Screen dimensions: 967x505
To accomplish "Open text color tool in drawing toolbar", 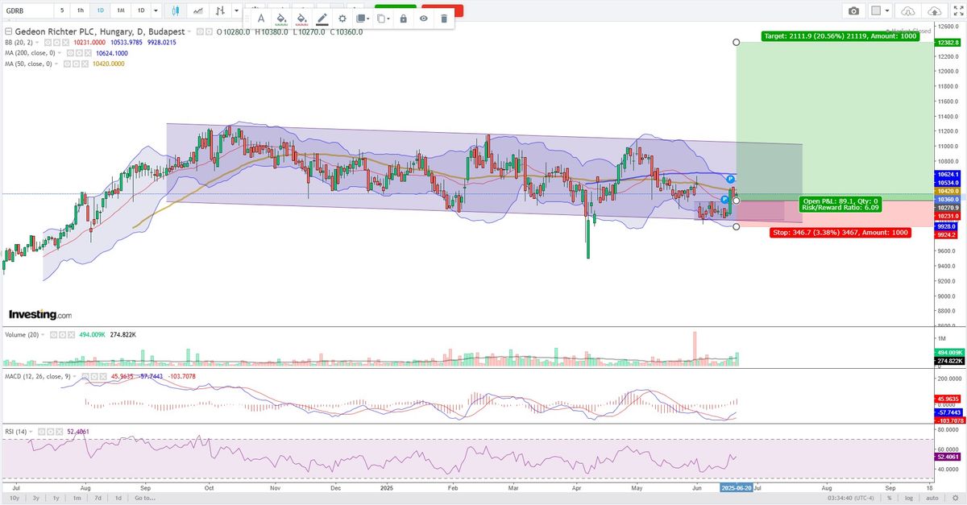I will pyautogui.click(x=261, y=19).
